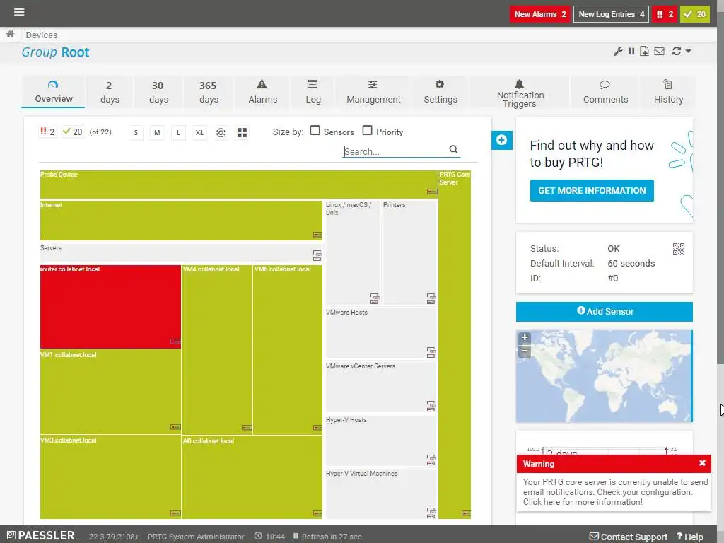Open Printers group icon in treemap
The height and width of the screenshot is (543, 724).
point(431,299)
